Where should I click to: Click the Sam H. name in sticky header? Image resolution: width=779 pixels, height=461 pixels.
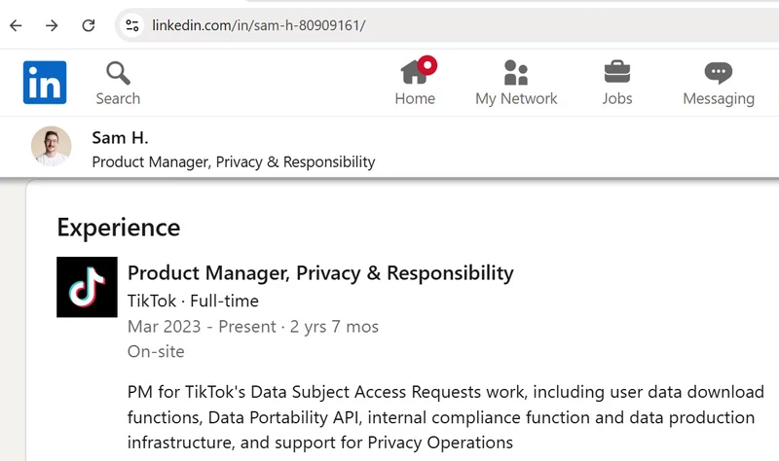click(120, 137)
